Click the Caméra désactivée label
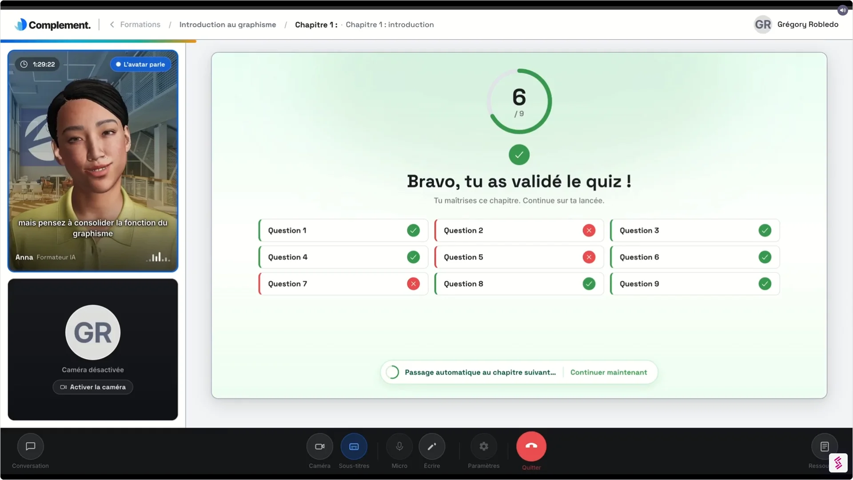Viewport: 853px width, 480px height. point(93,370)
